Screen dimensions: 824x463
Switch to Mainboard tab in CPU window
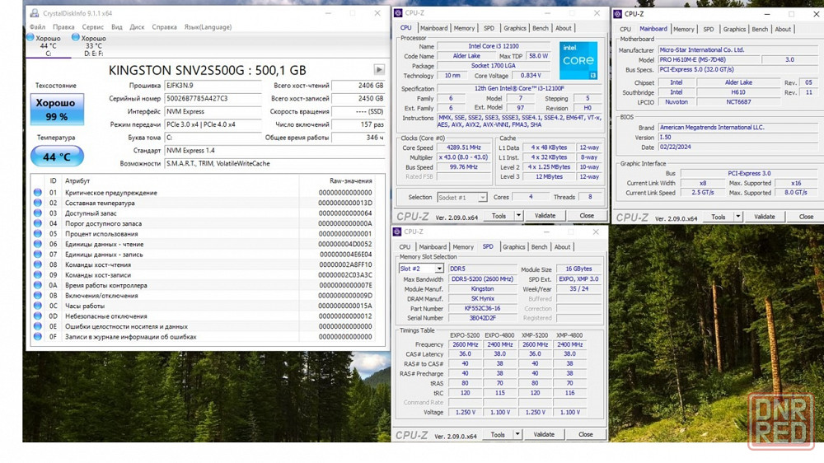pos(433,28)
